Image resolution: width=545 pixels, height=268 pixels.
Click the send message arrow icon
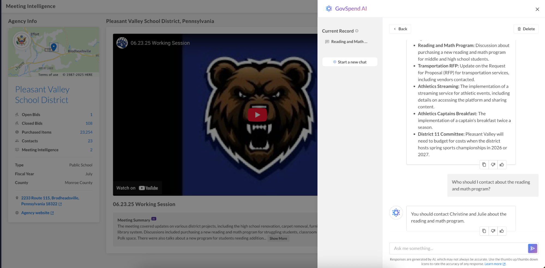(x=532, y=248)
